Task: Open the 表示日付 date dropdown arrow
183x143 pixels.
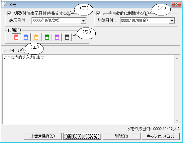Action: coord(83,20)
